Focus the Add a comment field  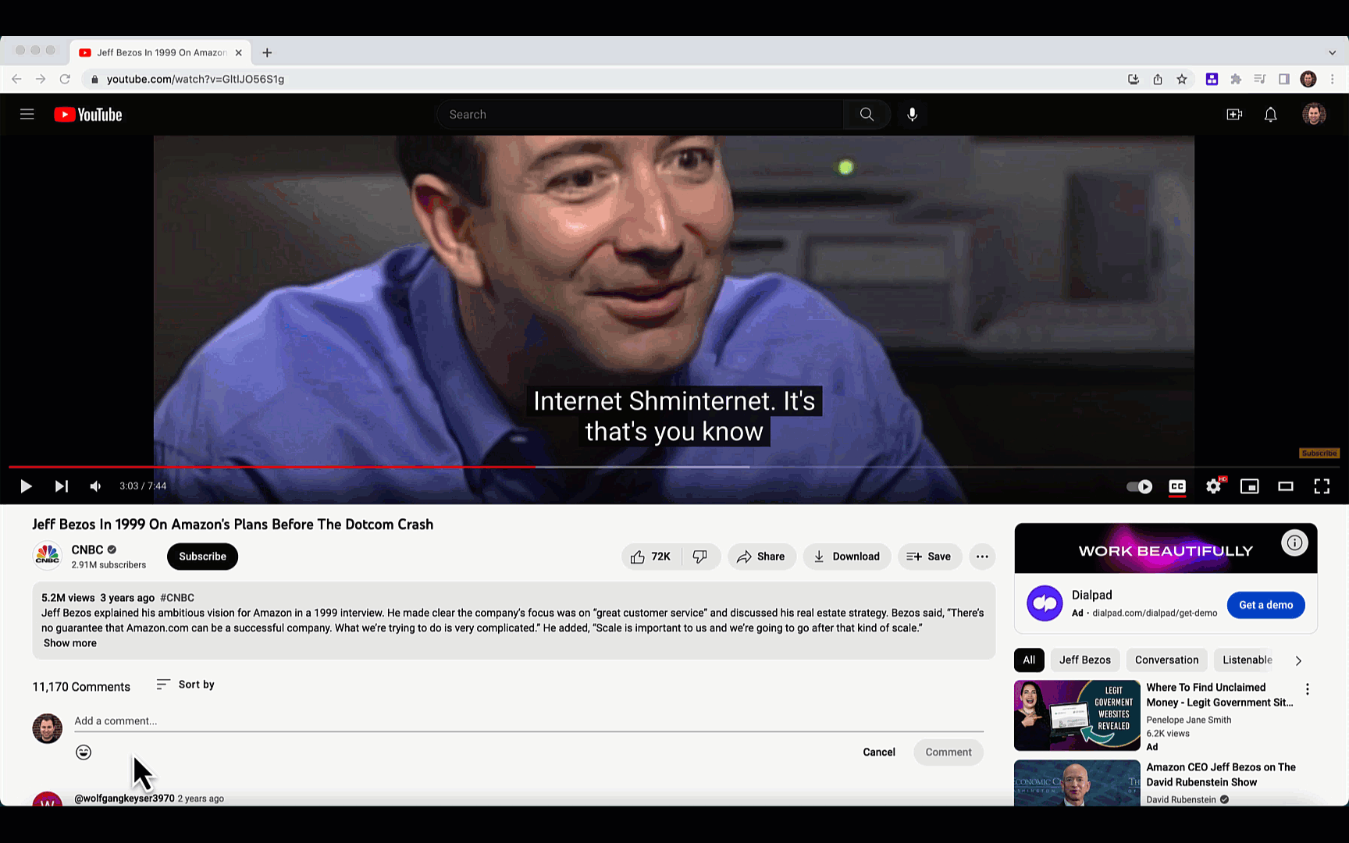pyautogui.click(x=529, y=721)
